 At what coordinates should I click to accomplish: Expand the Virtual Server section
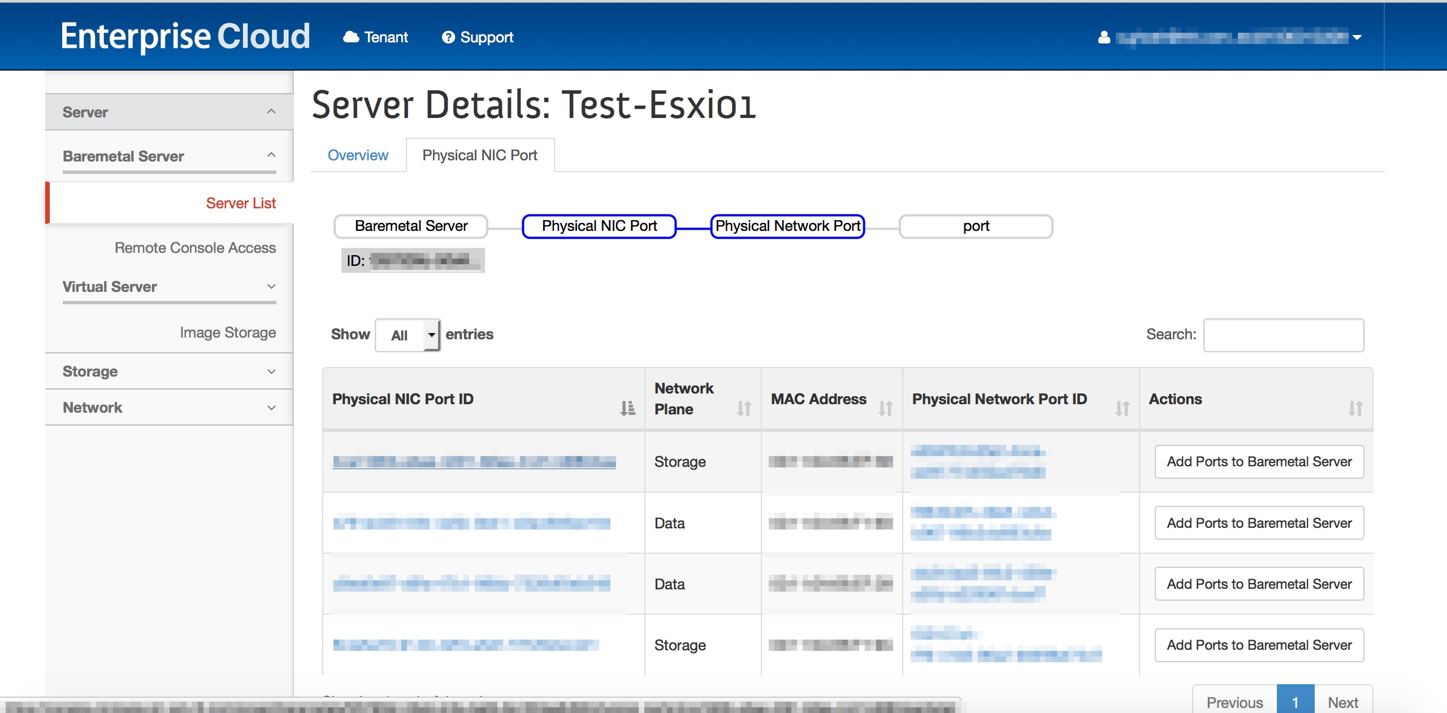[271, 286]
